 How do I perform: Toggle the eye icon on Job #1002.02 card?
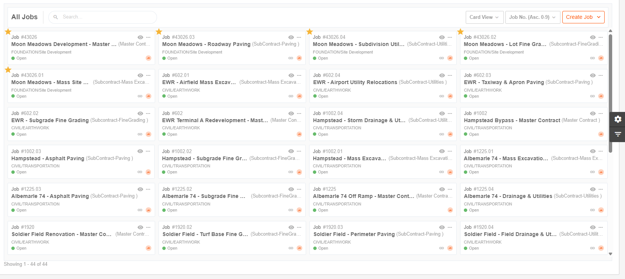(x=291, y=151)
